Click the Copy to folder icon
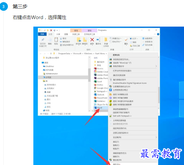184x165 pixels. coord(85,40)
